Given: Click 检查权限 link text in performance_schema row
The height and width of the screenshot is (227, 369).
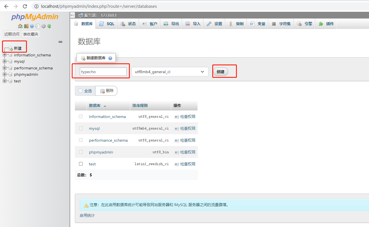Looking at the screenshot, I should [188, 140].
